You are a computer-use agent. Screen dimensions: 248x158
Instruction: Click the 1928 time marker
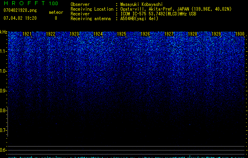pyautogui.click(x=192, y=34)
